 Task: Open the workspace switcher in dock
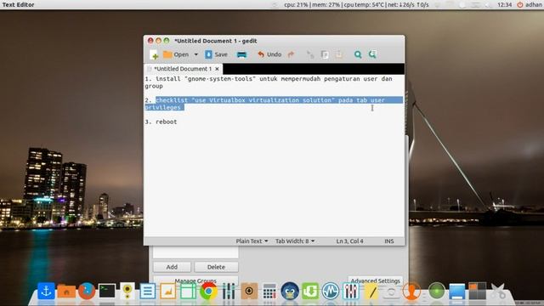point(478,291)
